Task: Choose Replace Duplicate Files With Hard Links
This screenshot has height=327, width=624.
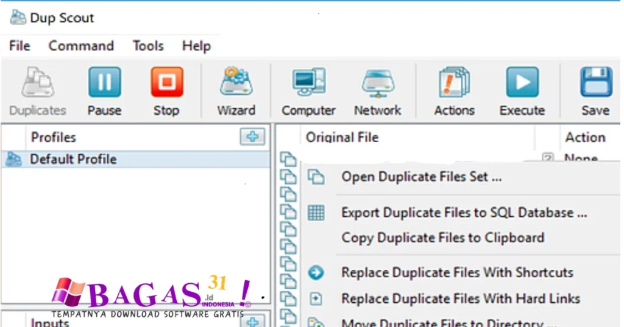Action: pyautogui.click(x=462, y=298)
